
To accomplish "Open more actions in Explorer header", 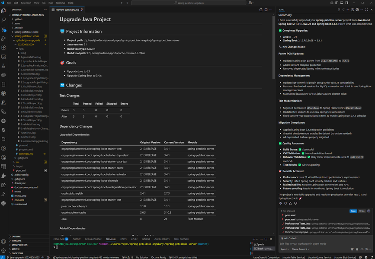I will coord(45,10).
